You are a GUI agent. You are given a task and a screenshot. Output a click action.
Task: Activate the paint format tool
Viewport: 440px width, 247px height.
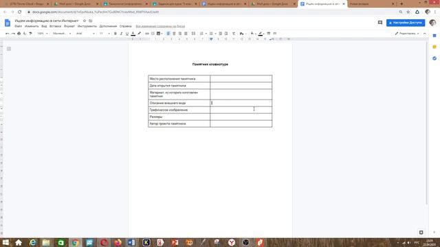(x=30, y=34)
